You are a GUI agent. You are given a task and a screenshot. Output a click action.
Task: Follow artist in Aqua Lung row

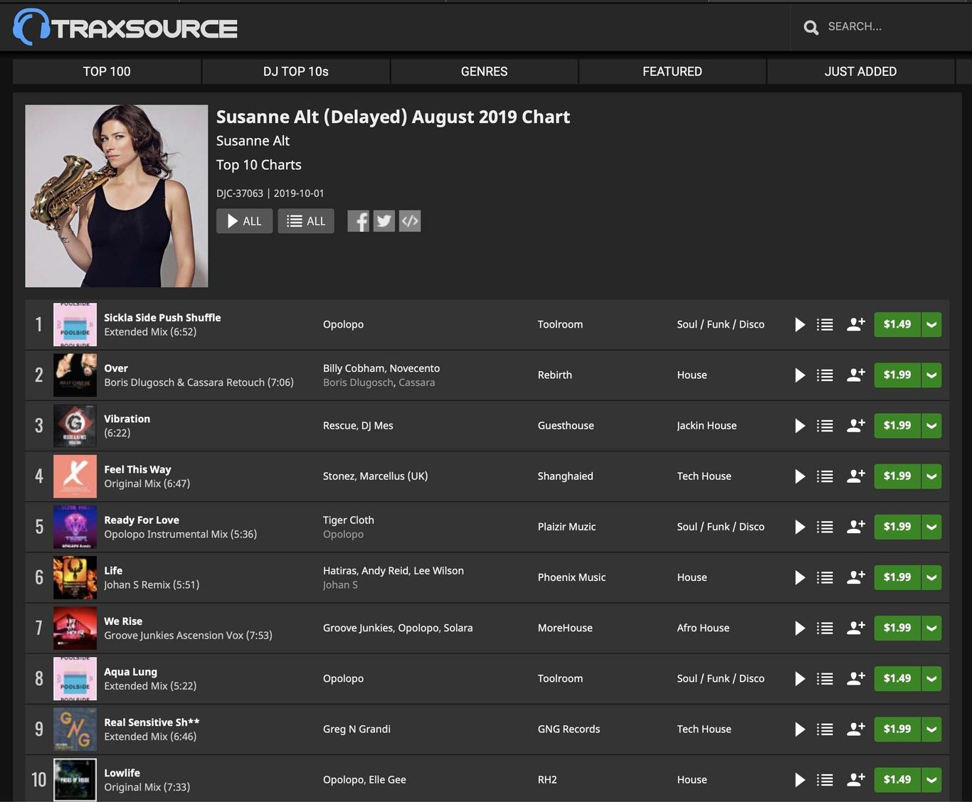click(856, 678)
